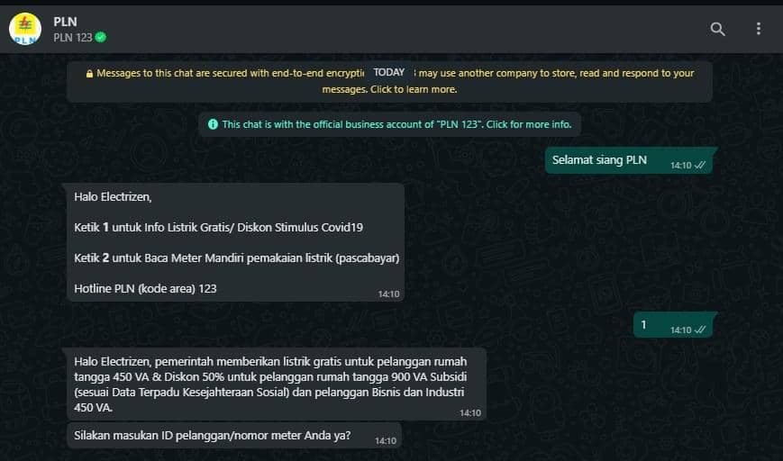The height and width of the screenshot is (461, 783).
Task: Click the read ticks on the "1" message
Action: 700,330
